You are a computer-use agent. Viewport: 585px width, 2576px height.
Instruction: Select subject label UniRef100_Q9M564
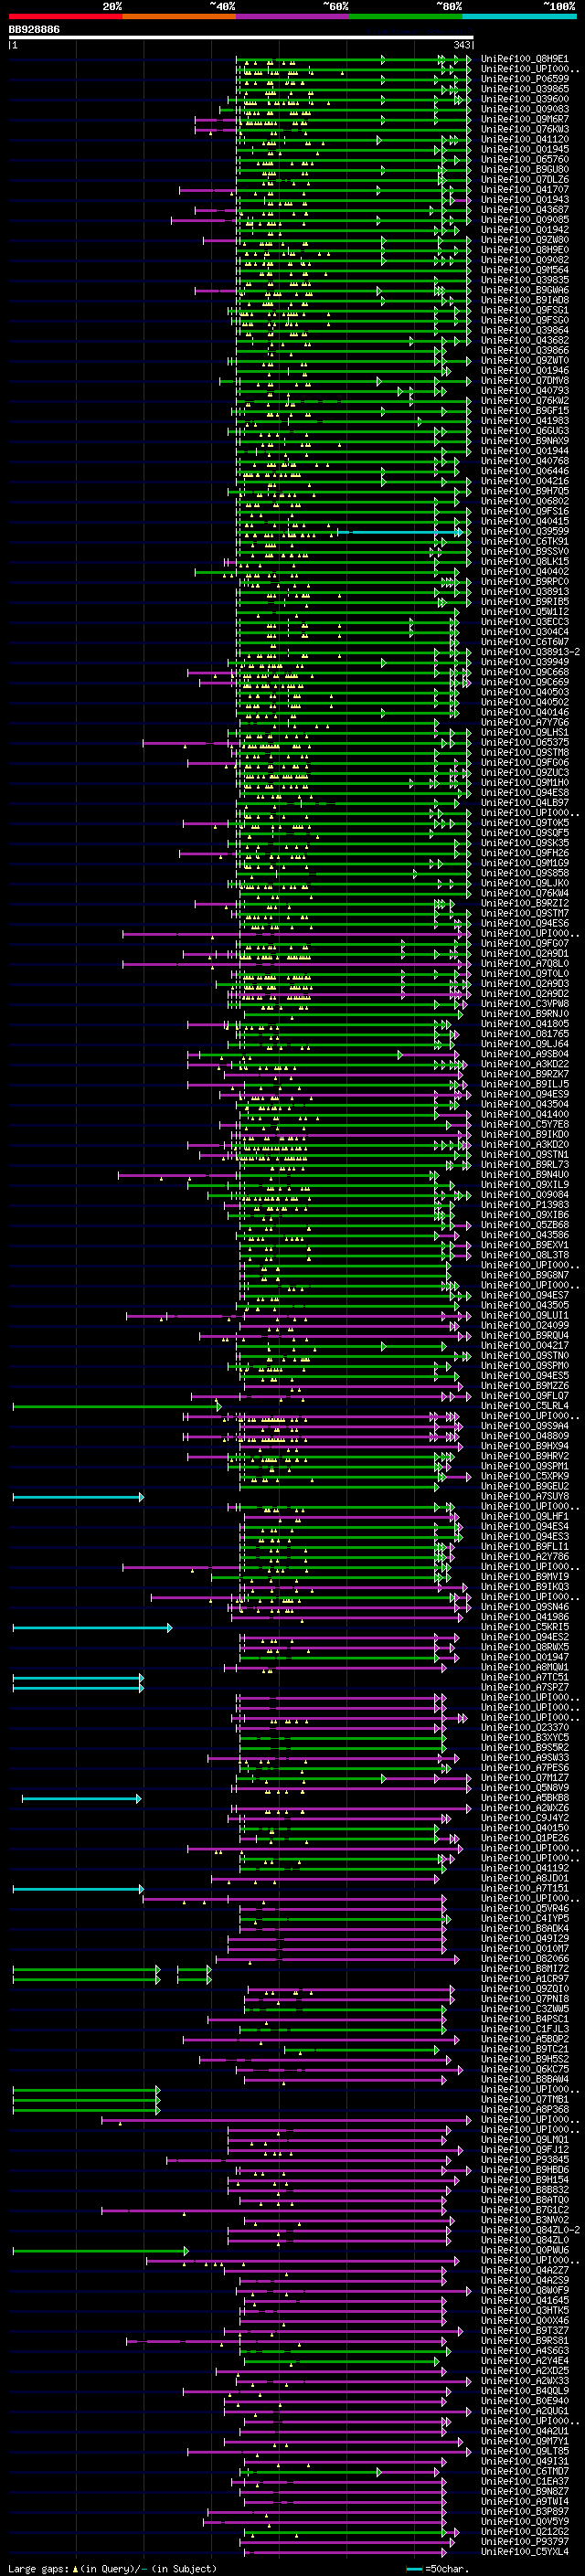coord(524,270)
